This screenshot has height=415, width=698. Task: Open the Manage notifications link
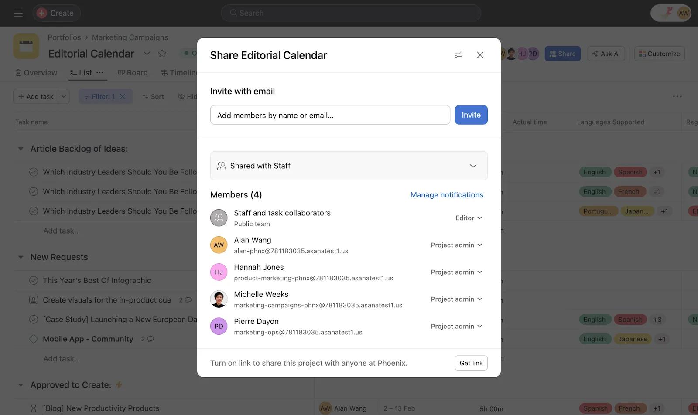[446, 195]
